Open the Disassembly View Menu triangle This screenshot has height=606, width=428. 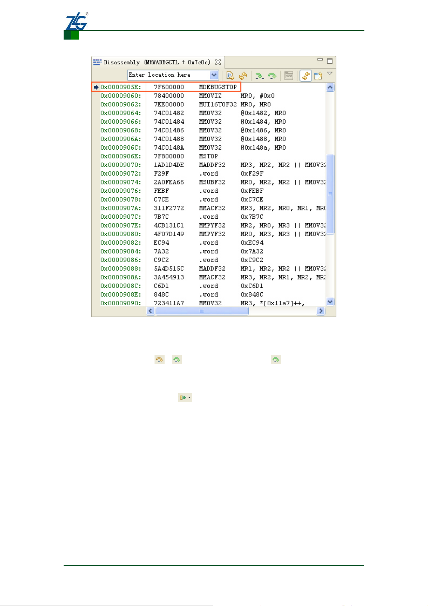pos(330,74)
